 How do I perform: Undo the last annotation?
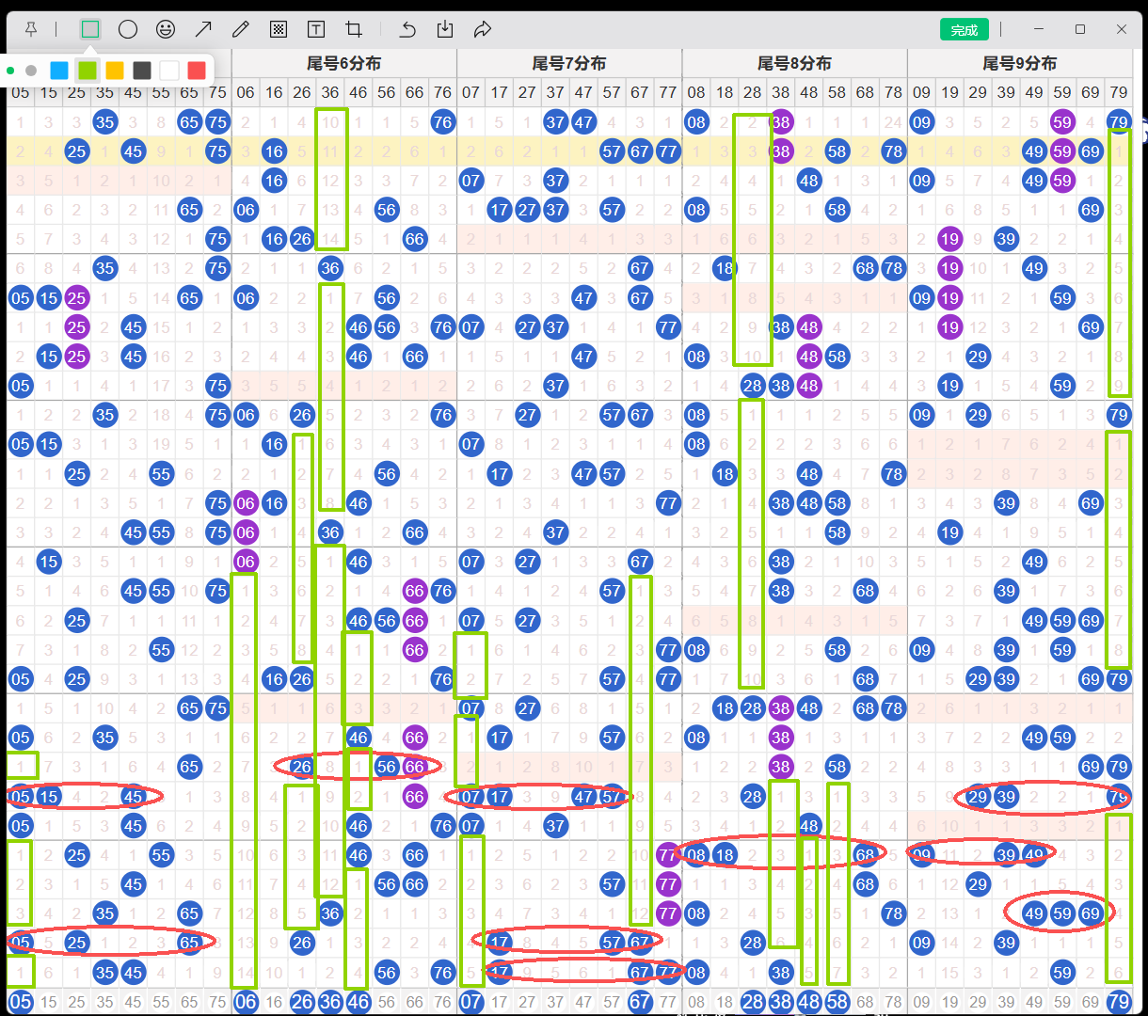[407, 30]
